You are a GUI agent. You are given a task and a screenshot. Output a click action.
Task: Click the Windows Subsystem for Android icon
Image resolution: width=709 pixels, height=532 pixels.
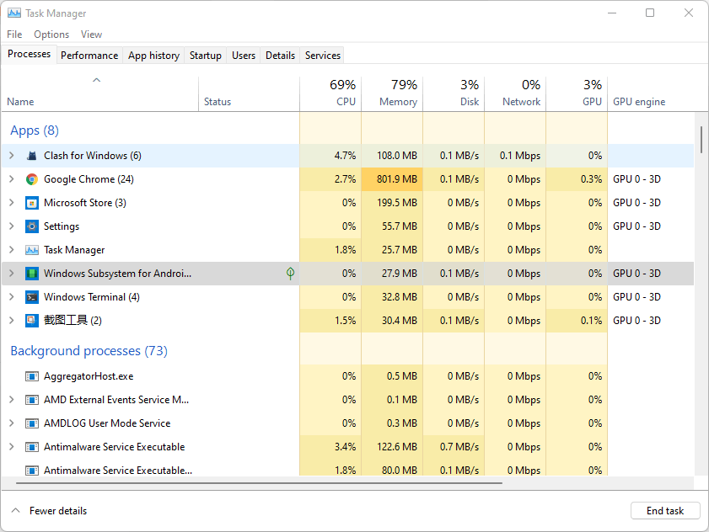32,274
